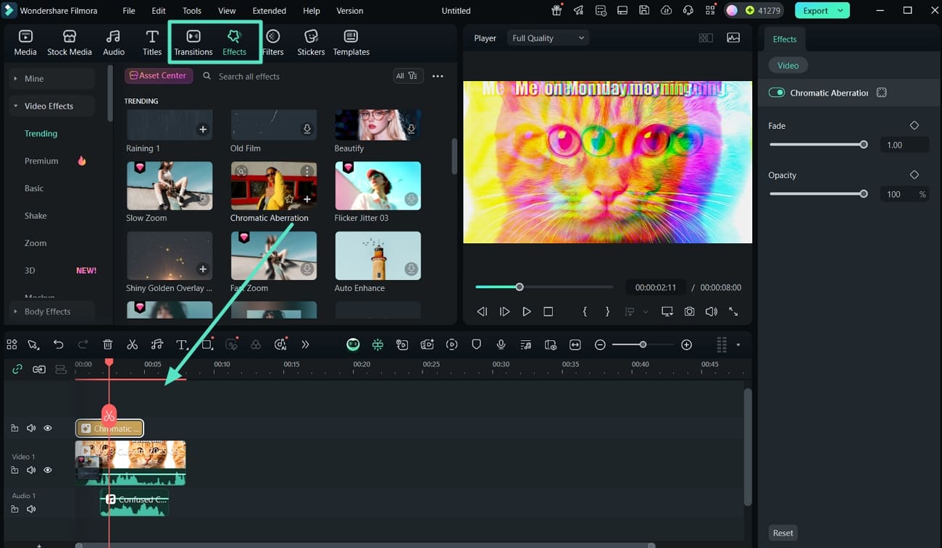The width and height of the screenshot is (942, 548).
Task: Toggle the Chromatic Aberration effect switch
Action: [777, 93]
